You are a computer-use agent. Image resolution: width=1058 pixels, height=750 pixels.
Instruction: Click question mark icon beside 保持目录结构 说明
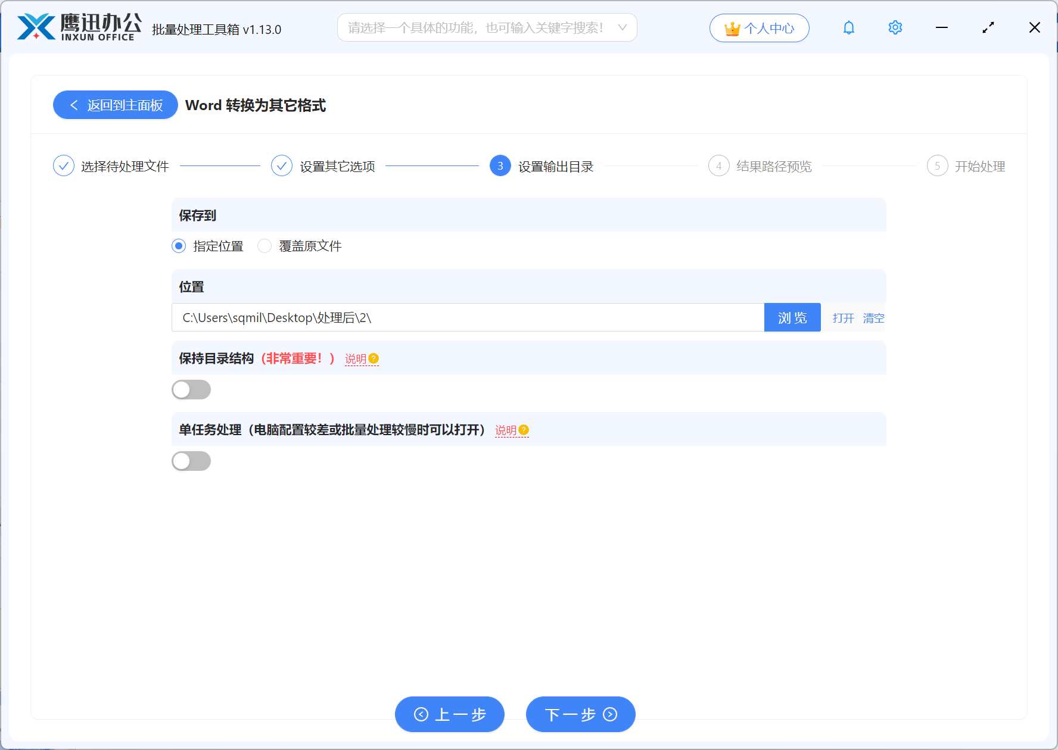[x=374, y=358]
